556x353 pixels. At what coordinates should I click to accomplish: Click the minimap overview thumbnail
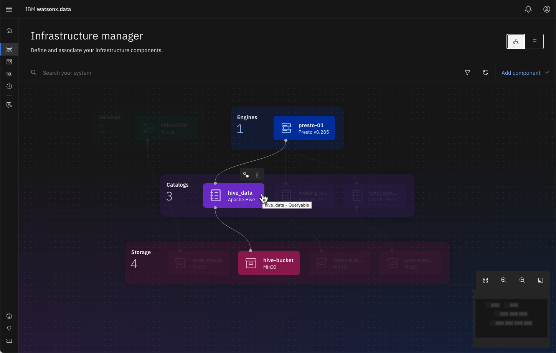[511, 318]
